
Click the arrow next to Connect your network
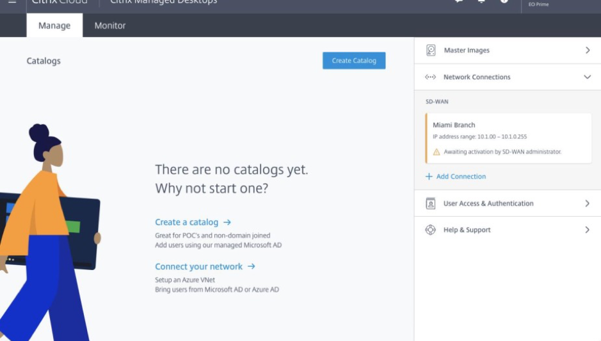[x=251, y=266]
